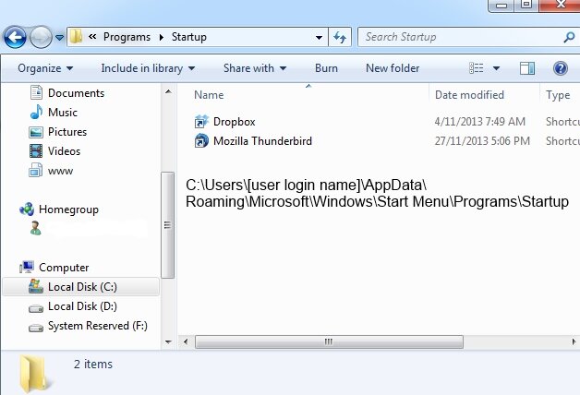Open recent pages dropdown beside Forward arrow

59,37
